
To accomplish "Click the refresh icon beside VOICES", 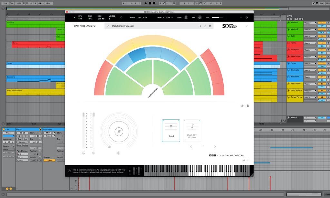I will tap(121, 17).
